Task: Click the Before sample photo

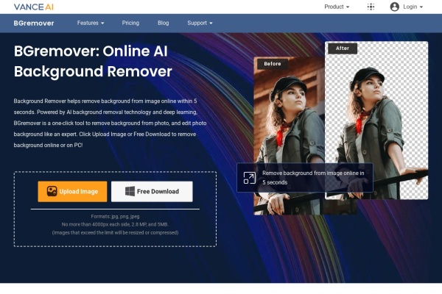Action: pyautogui.click(x=290, y=135)
